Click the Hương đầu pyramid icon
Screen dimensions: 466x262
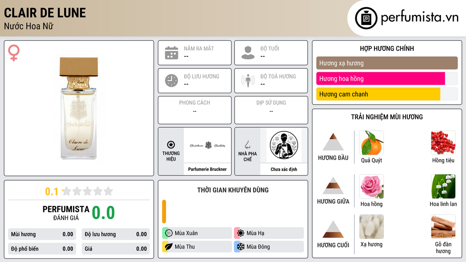(333, 142)
